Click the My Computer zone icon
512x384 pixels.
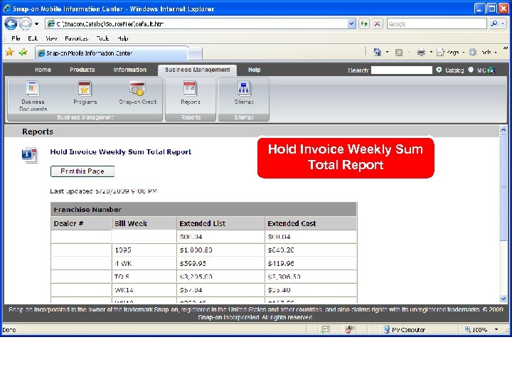(x=387, y=329)
